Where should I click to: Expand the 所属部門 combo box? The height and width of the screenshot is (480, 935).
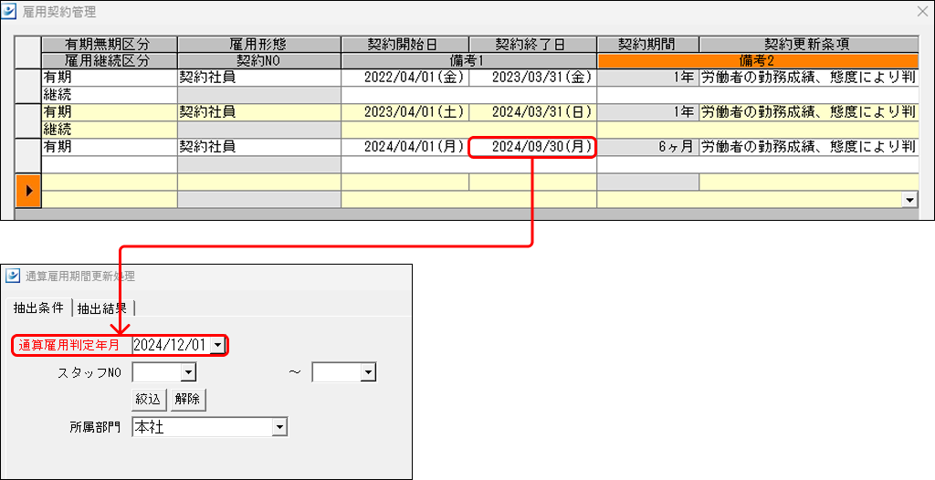click(x=279, y=427)
